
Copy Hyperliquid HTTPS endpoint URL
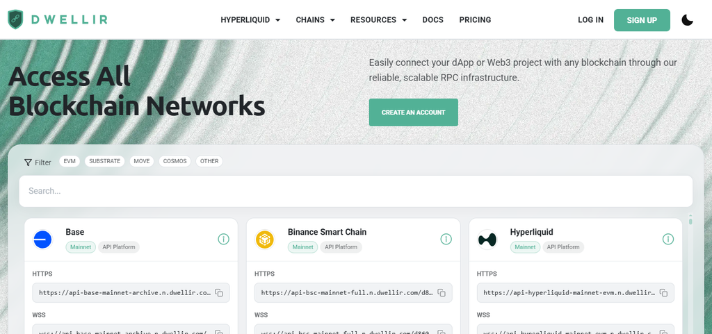tap(663, 293)
